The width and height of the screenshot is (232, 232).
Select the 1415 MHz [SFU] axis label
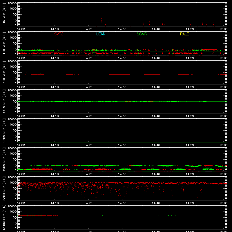(x=4, y=101)
